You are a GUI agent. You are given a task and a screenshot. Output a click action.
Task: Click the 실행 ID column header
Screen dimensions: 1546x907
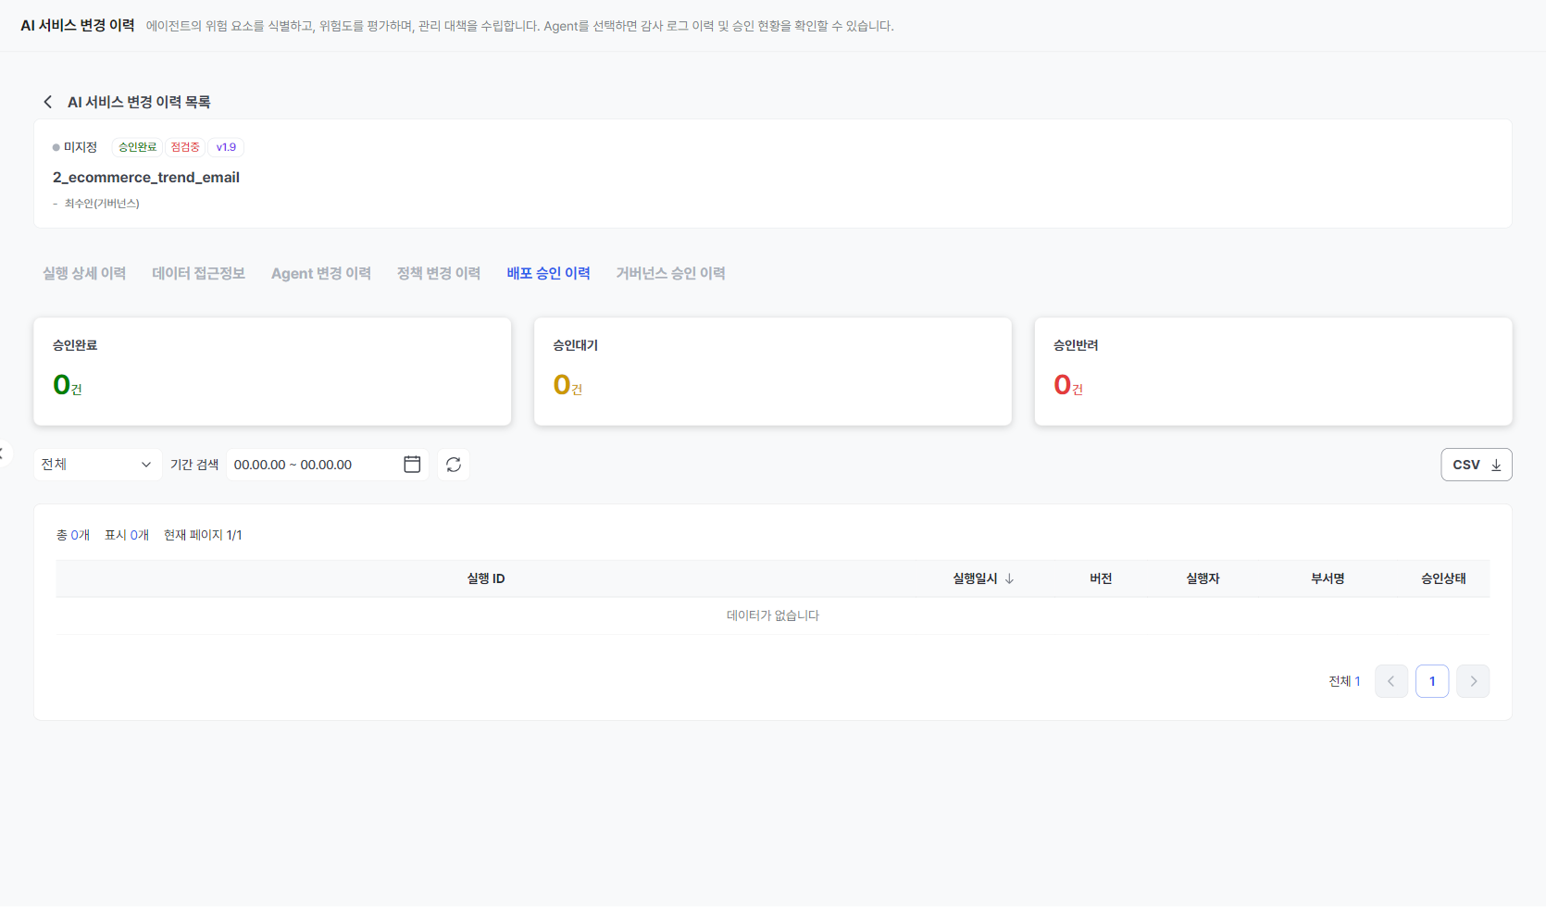point(486,578)
